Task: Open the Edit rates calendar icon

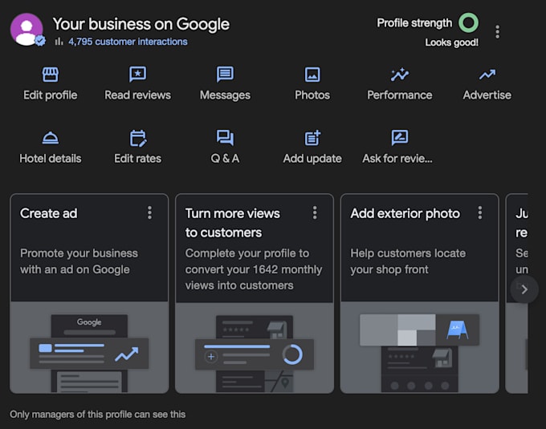Action: (x=138, y=138)
